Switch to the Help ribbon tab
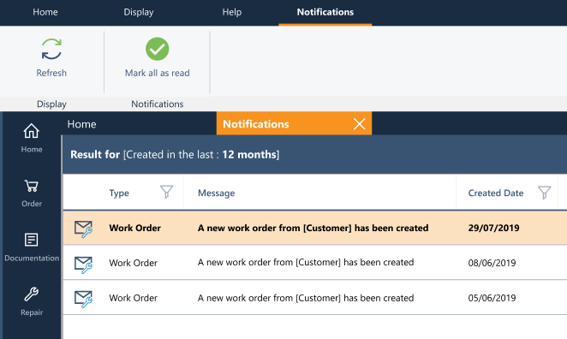Screen dimensions: 567x339 point(232,12)
